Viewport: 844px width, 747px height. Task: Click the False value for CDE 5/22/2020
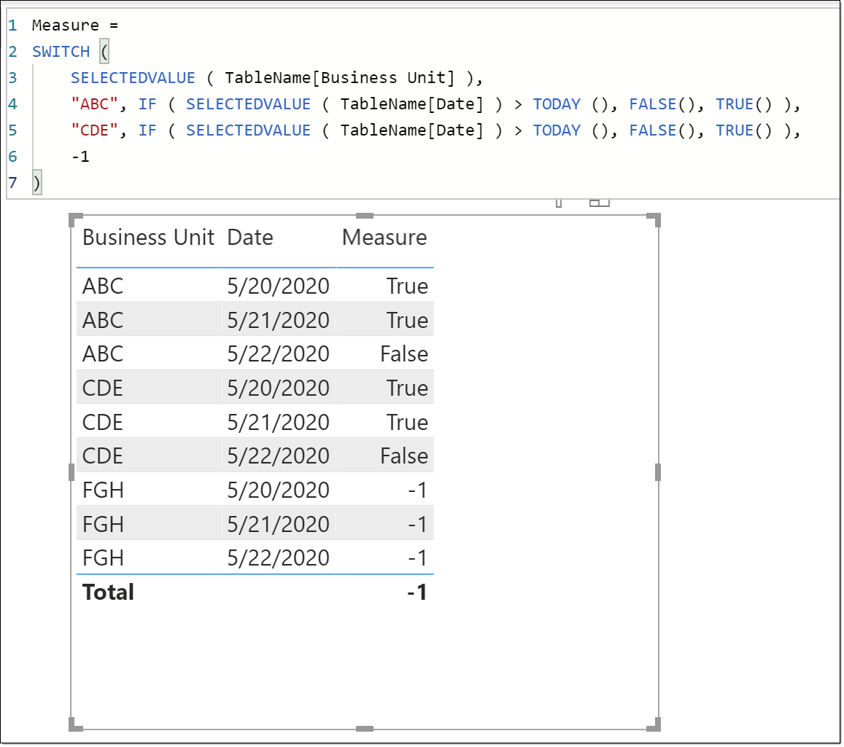click(x=404, y=456)
